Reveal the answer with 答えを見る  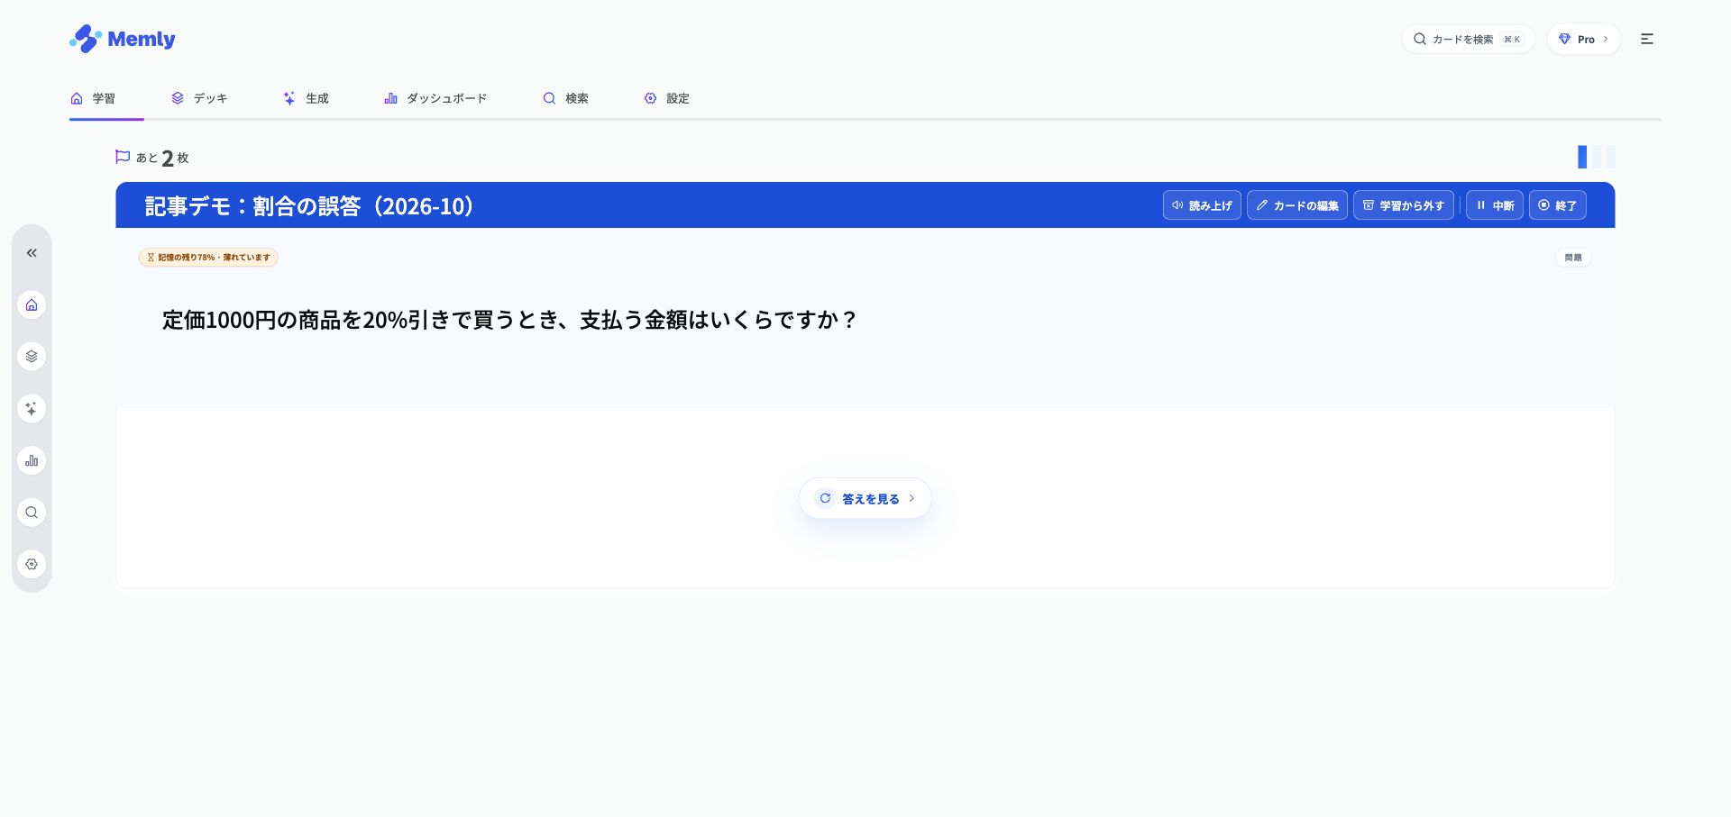pos(865,498)
